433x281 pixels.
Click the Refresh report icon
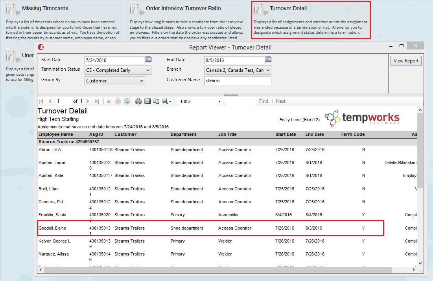tap(127, 101)
